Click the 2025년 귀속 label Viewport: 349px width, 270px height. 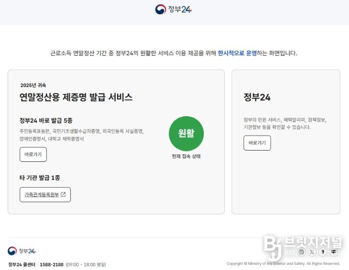[x=33, y=85]
